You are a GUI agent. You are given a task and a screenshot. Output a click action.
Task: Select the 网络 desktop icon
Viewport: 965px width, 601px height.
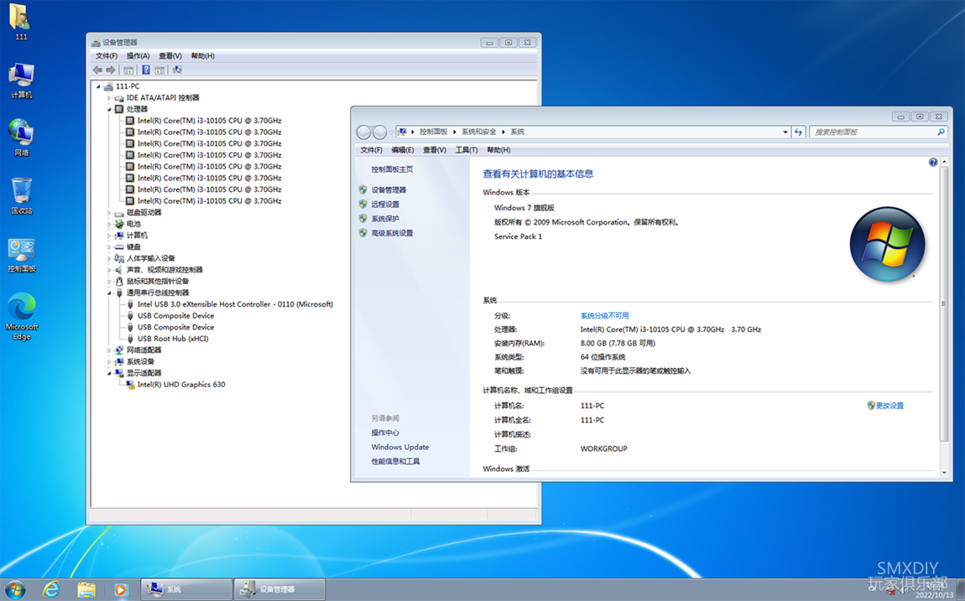[22, 137]
